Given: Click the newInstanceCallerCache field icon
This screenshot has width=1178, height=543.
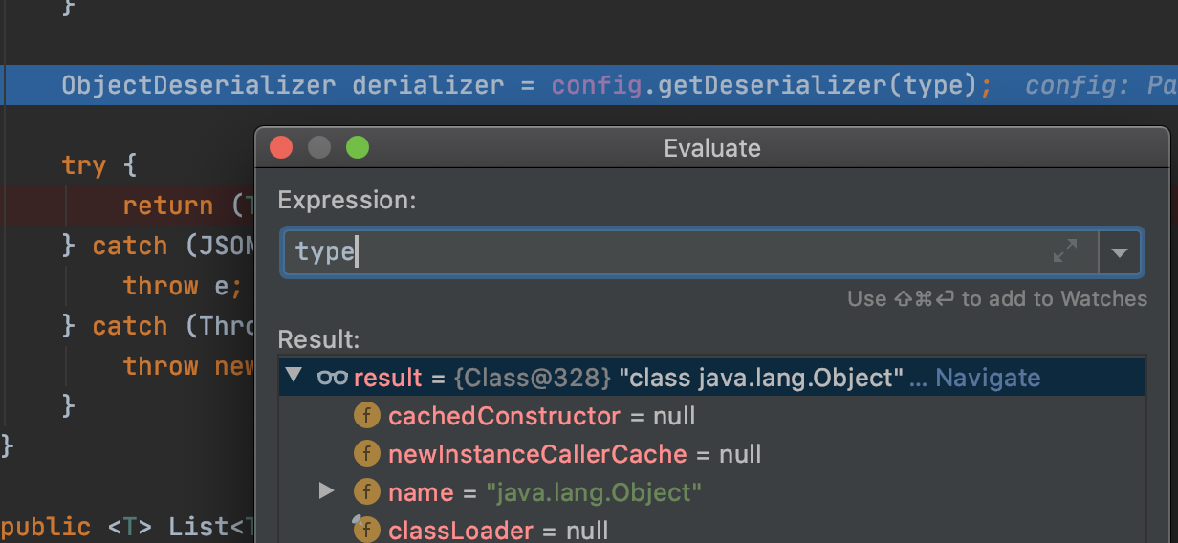Looking at the screenshot, I should point(367,454).
